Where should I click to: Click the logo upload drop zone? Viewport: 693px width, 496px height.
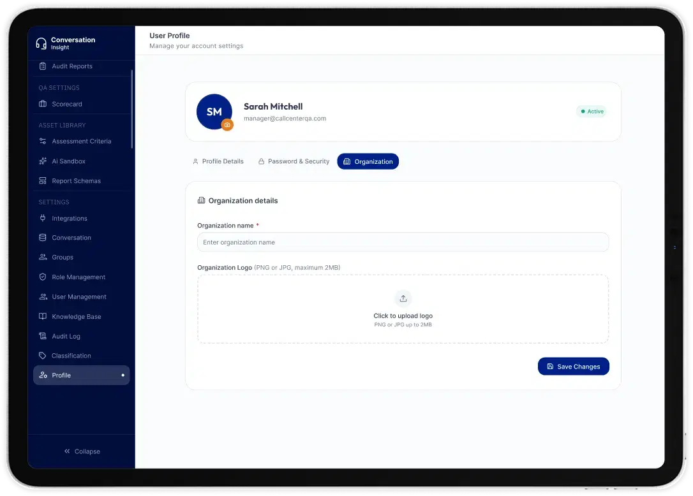point(403,309)
